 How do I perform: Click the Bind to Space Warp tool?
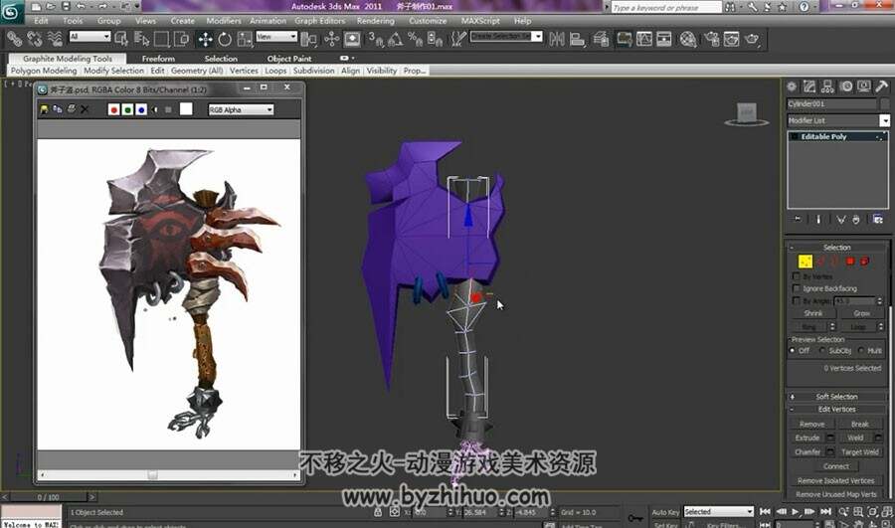click(x=55, y=39)
